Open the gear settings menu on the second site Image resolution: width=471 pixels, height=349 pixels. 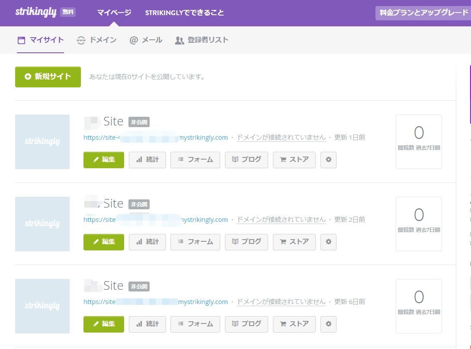tap(328, 242)
